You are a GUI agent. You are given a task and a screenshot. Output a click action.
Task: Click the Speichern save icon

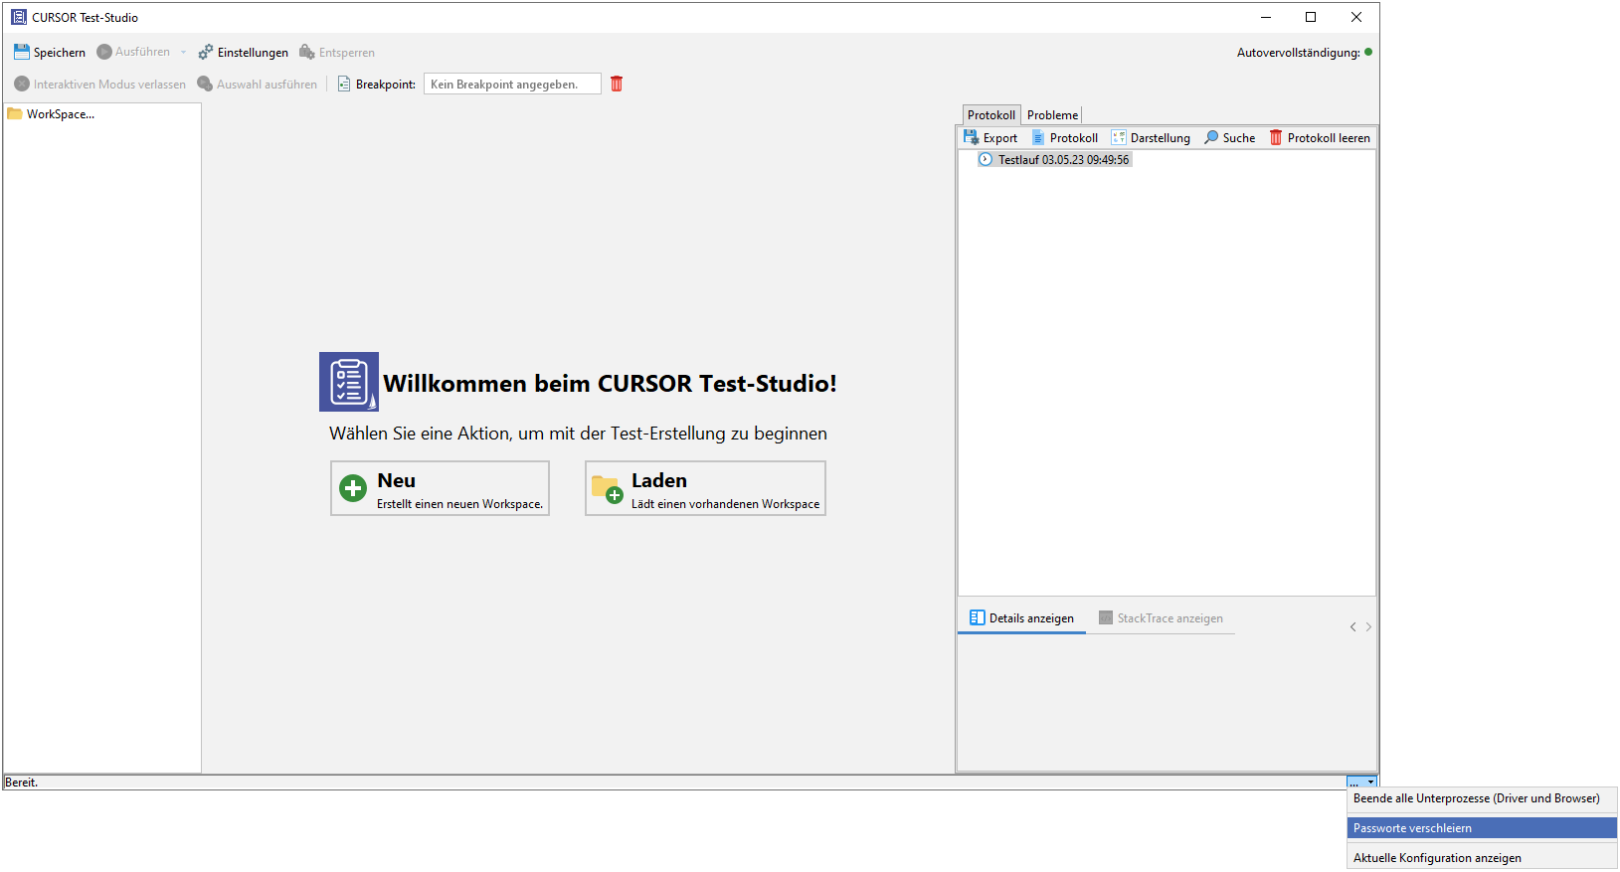[22, 52]
